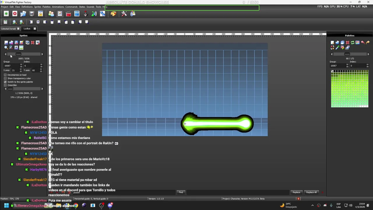Open Discord from the taskbar
373x210 pixels.
(x=110, y=205)
